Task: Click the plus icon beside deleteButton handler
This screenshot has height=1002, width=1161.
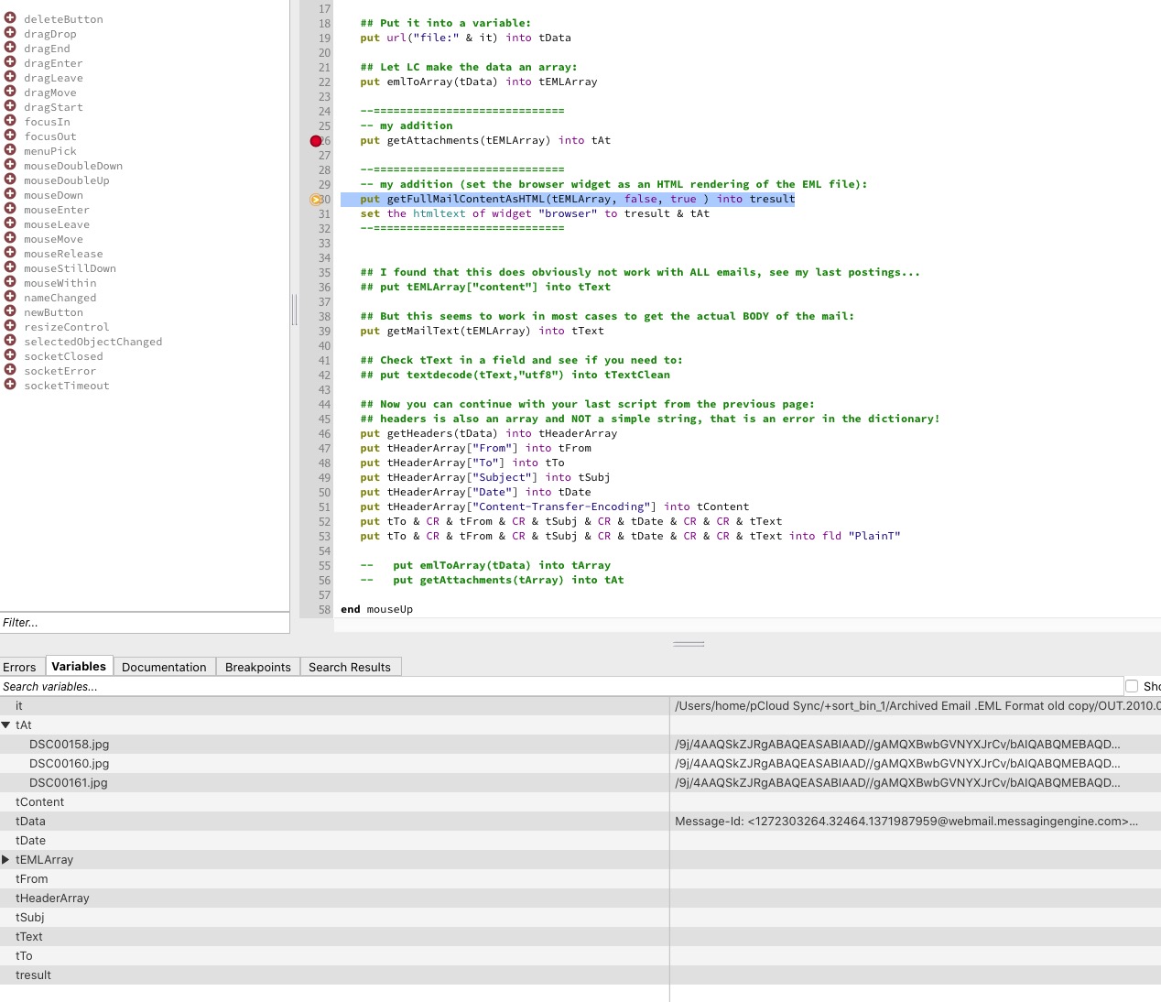Action: point(10,18)
